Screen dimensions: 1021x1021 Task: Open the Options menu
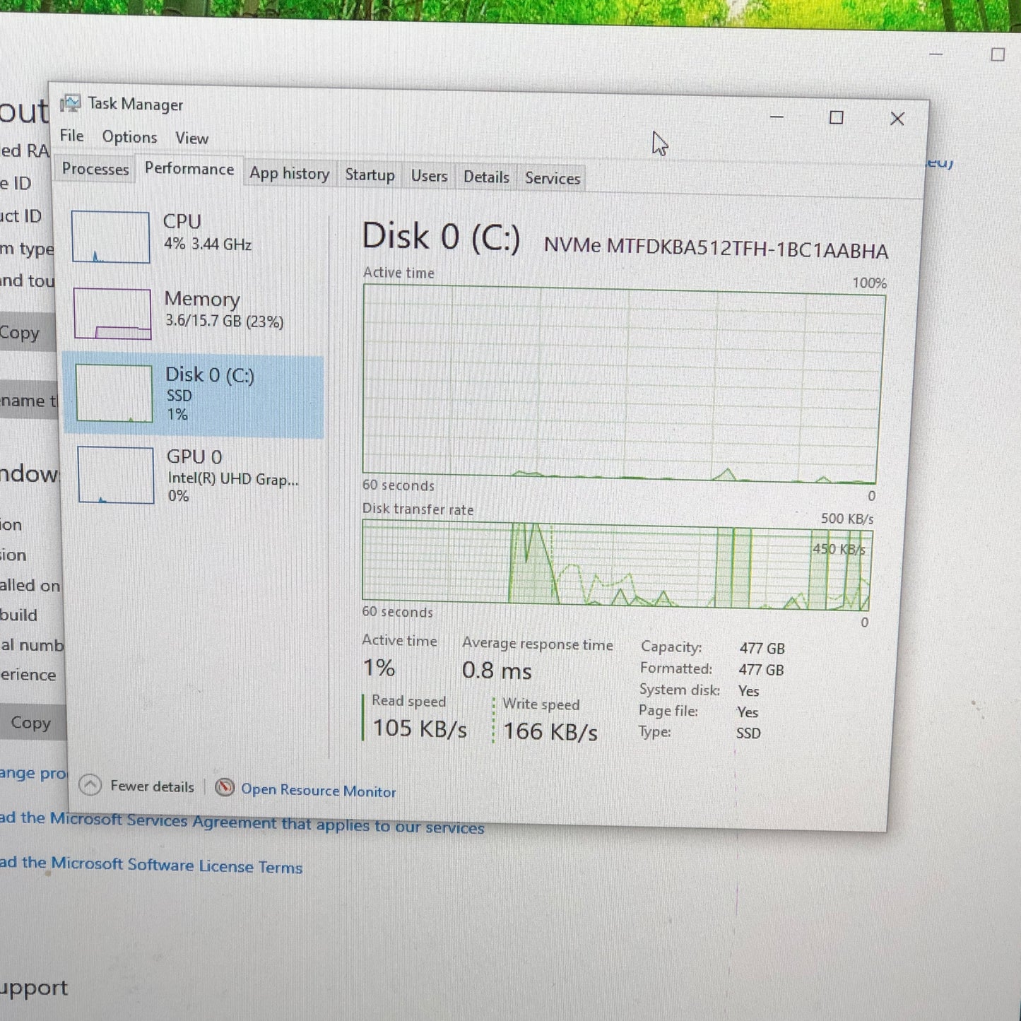[129, 136]
